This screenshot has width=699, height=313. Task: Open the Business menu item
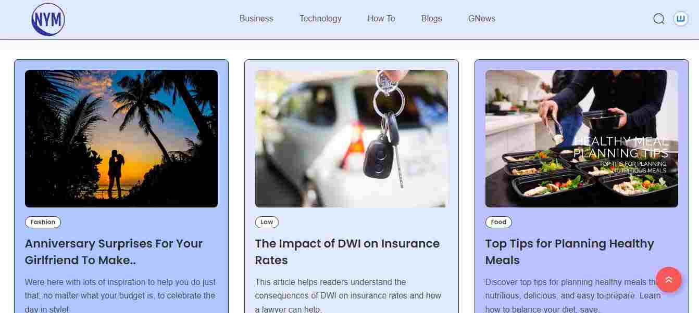click(x=256, y=18)
